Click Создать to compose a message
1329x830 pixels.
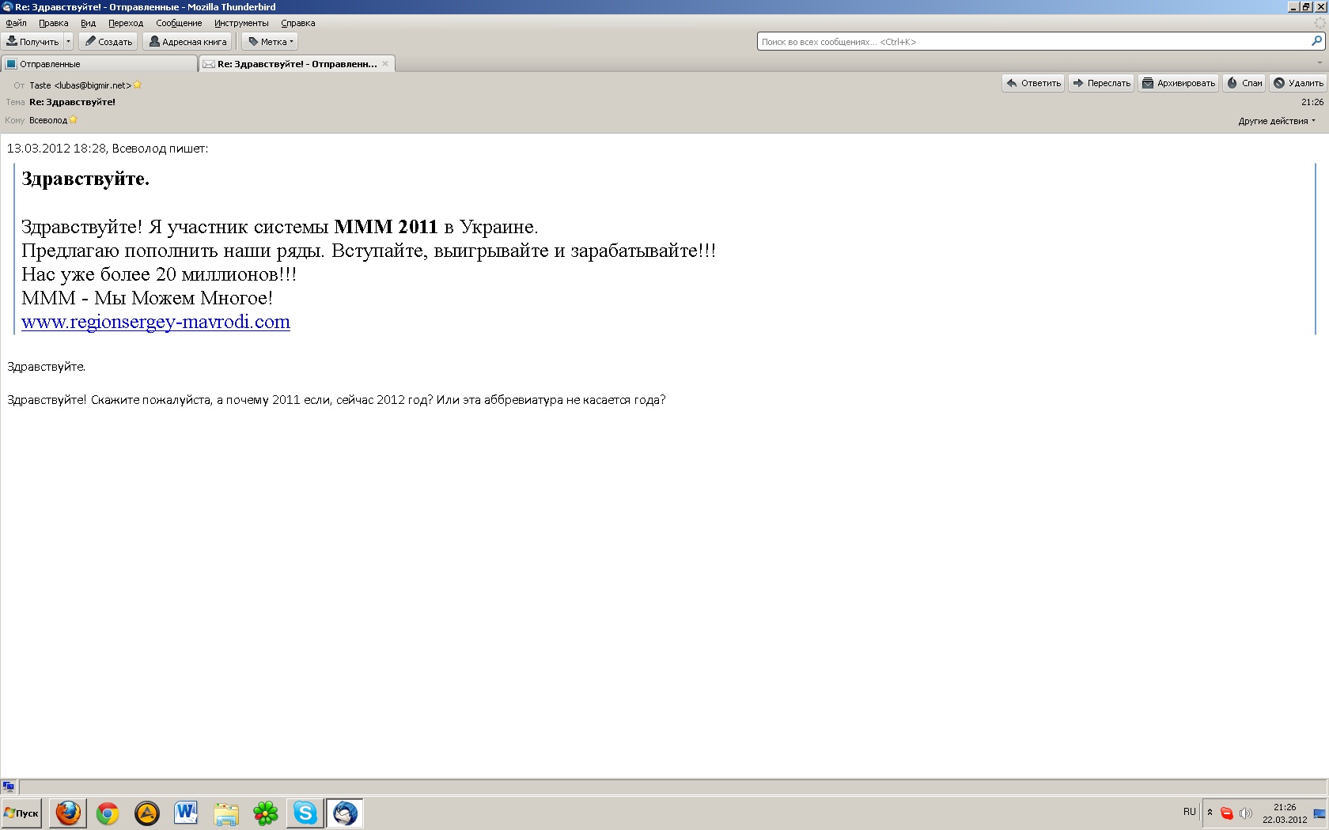click(108, 41)
